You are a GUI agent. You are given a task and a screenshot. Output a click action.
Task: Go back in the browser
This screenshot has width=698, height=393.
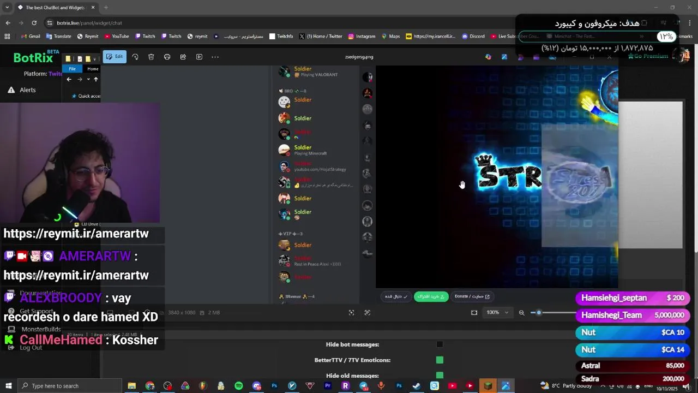point(8,23)
